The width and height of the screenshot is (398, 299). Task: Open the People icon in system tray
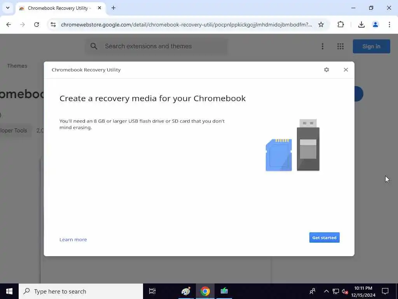312,291
